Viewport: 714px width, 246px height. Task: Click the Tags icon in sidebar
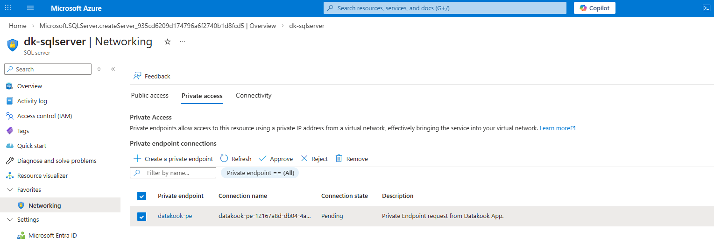[x=9, y=131]
